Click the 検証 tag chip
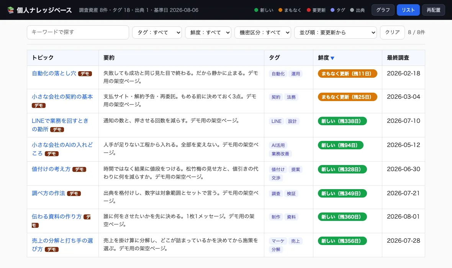 tap(291, 194)
